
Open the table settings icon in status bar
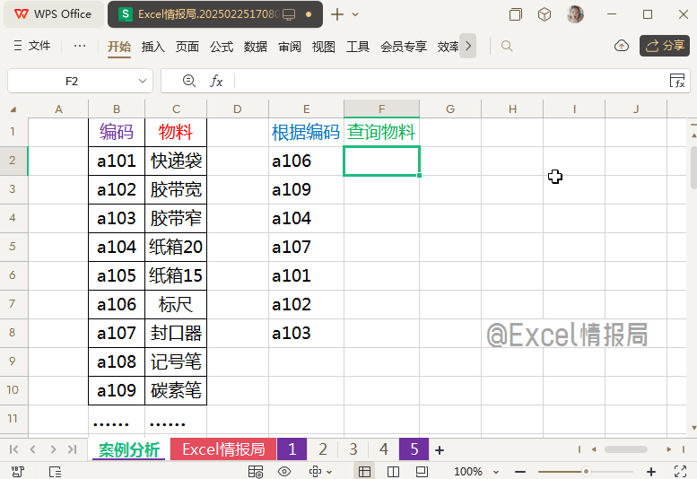(256, 471)
